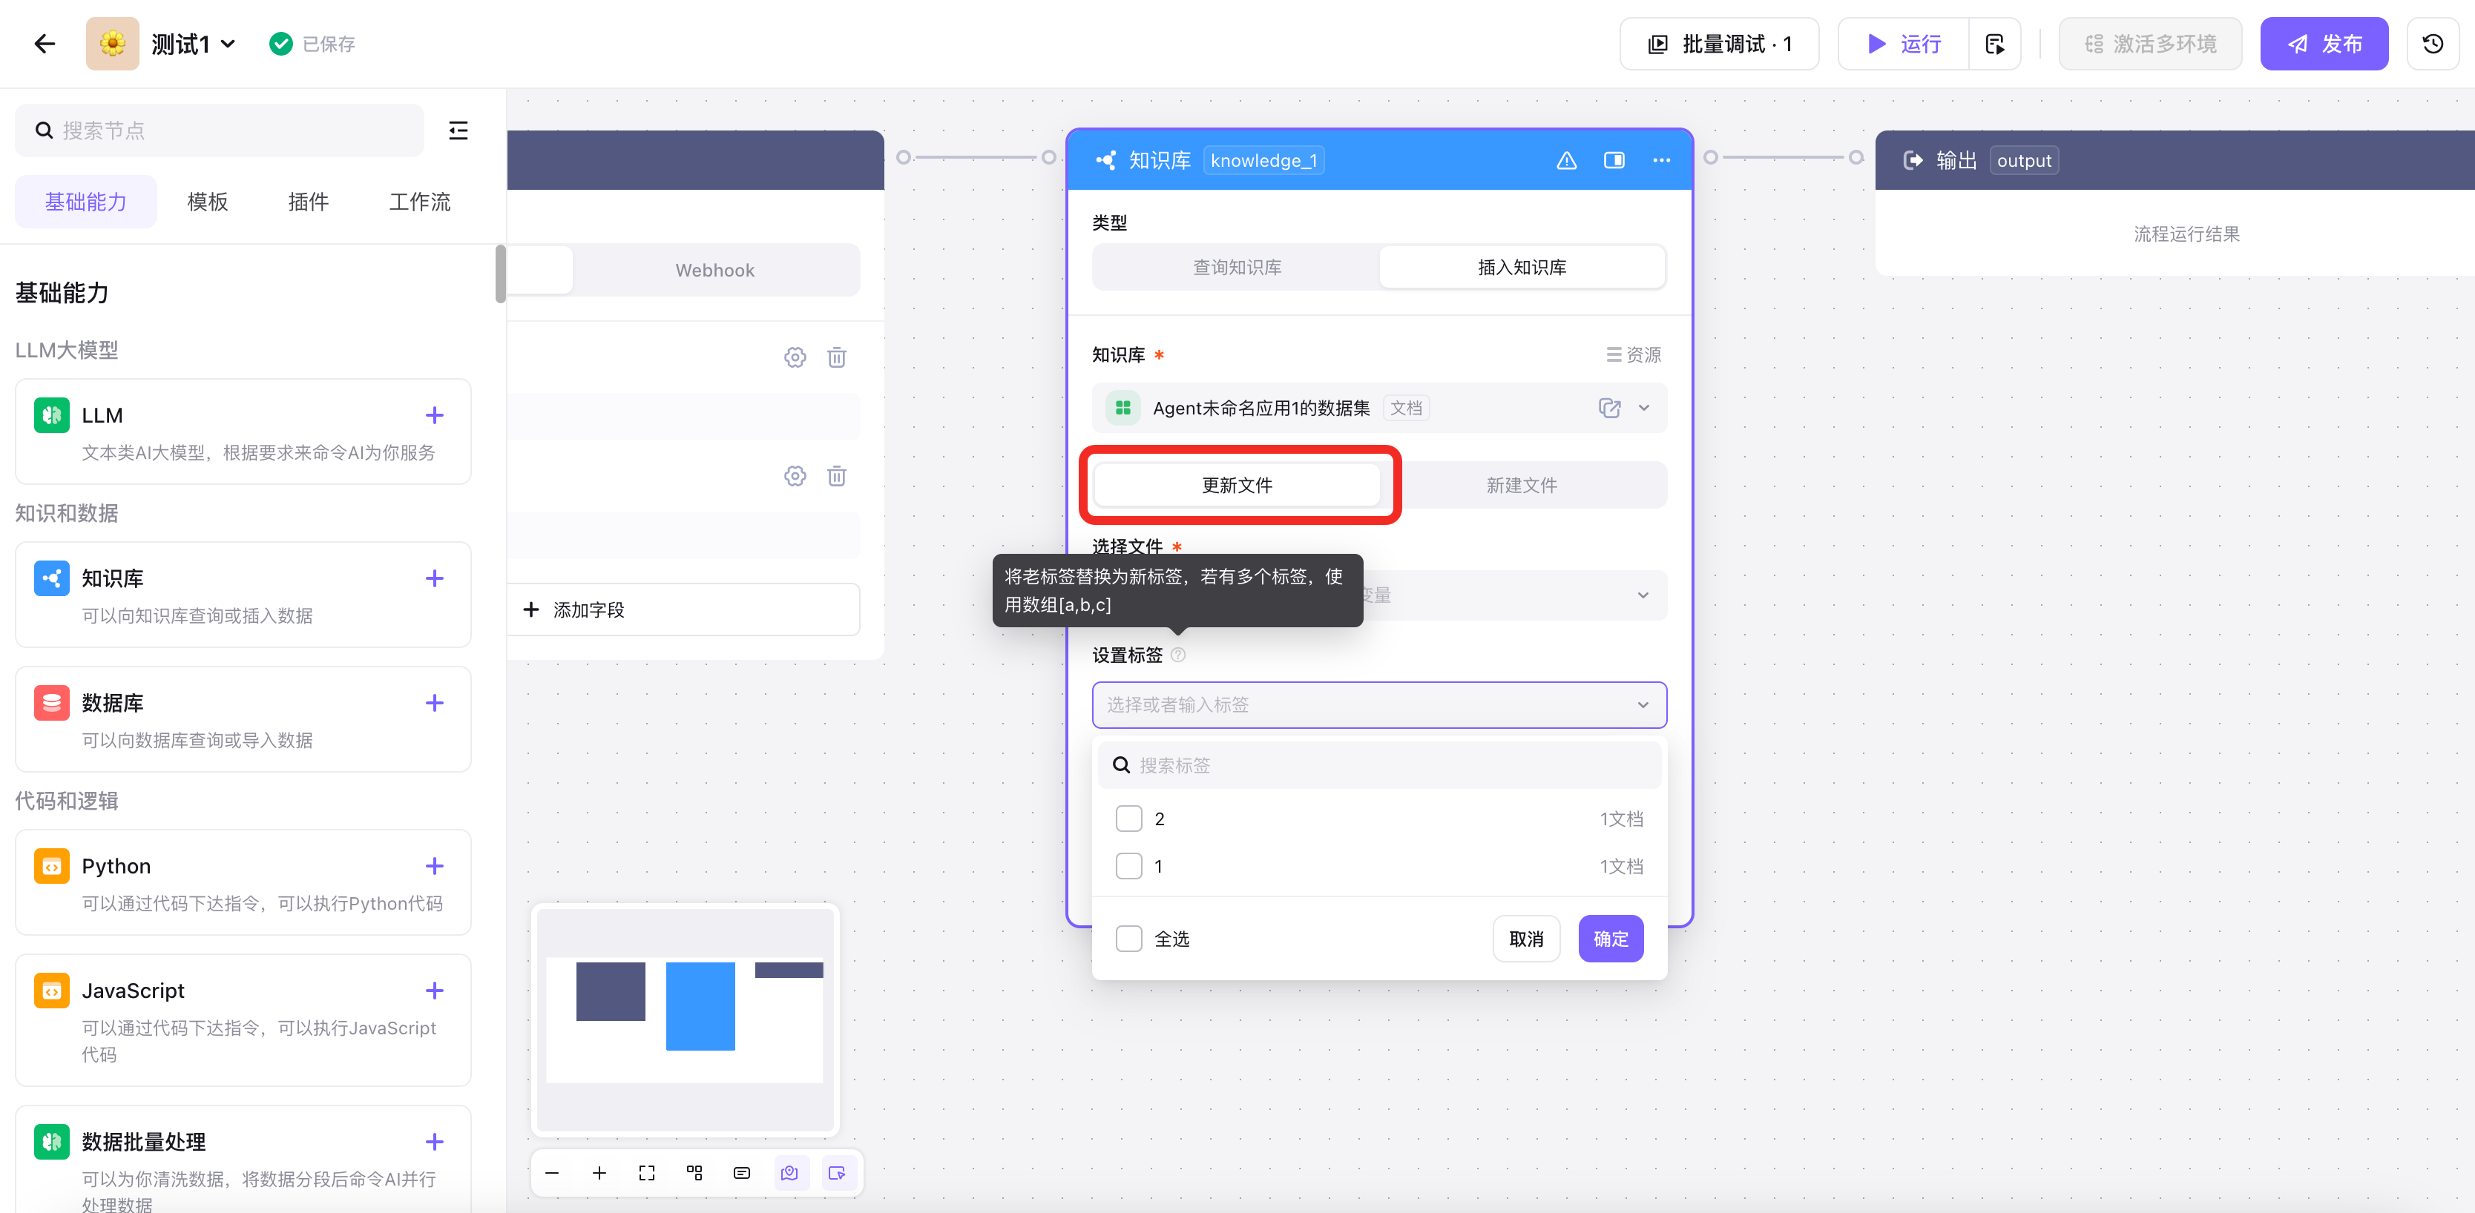Collapse the node list panel icon
The width and height of the screenshot is (2475, 1213).
pyautogui.click(x=458, y=130)
